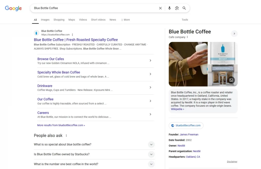The height and width of the screenshot is (169, 261).
Task: Expand Is Blue Bottle Coffee owned by Starbucks
Action: tap(94, 154)
